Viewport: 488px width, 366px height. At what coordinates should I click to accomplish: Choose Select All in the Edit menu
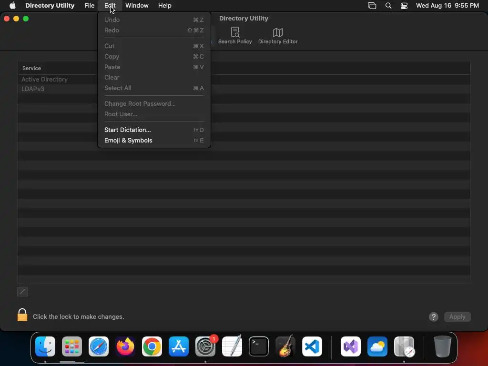154,88
